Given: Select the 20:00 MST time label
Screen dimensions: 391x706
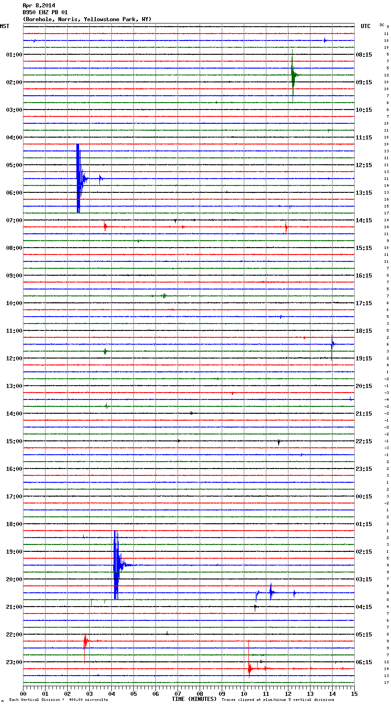Looking at the screenshot, I should [x=14, y=579].
